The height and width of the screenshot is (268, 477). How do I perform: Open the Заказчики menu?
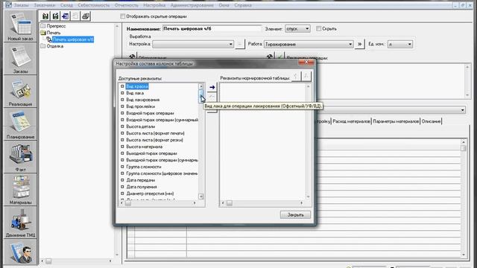coord(45,5)
